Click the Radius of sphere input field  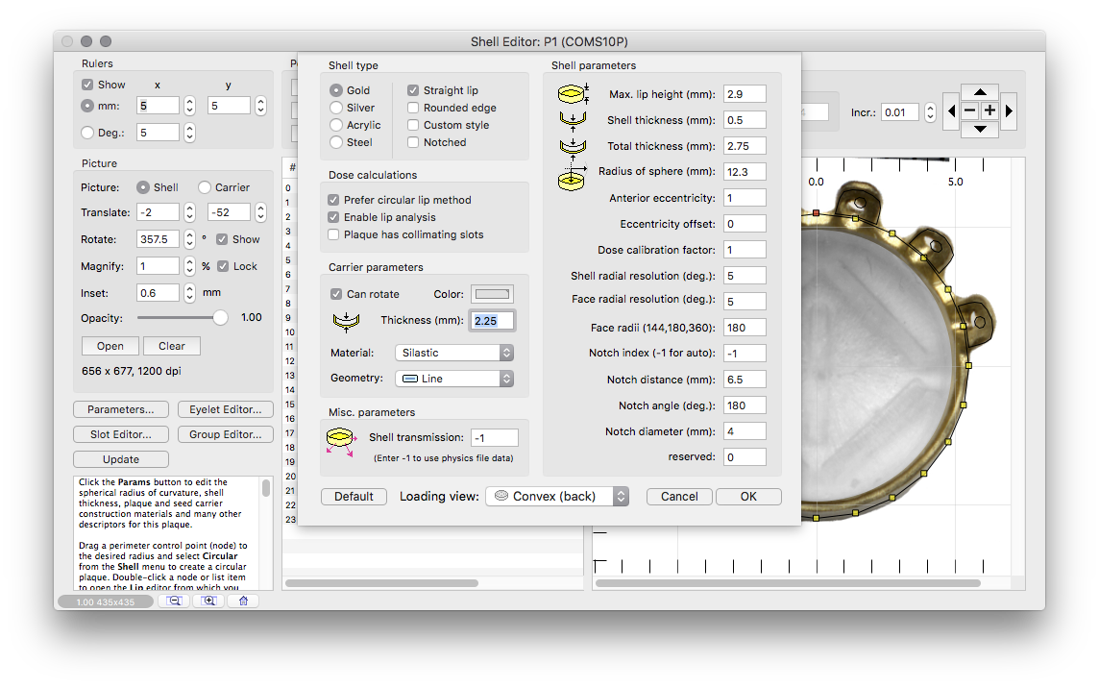(x=745, y=172)
